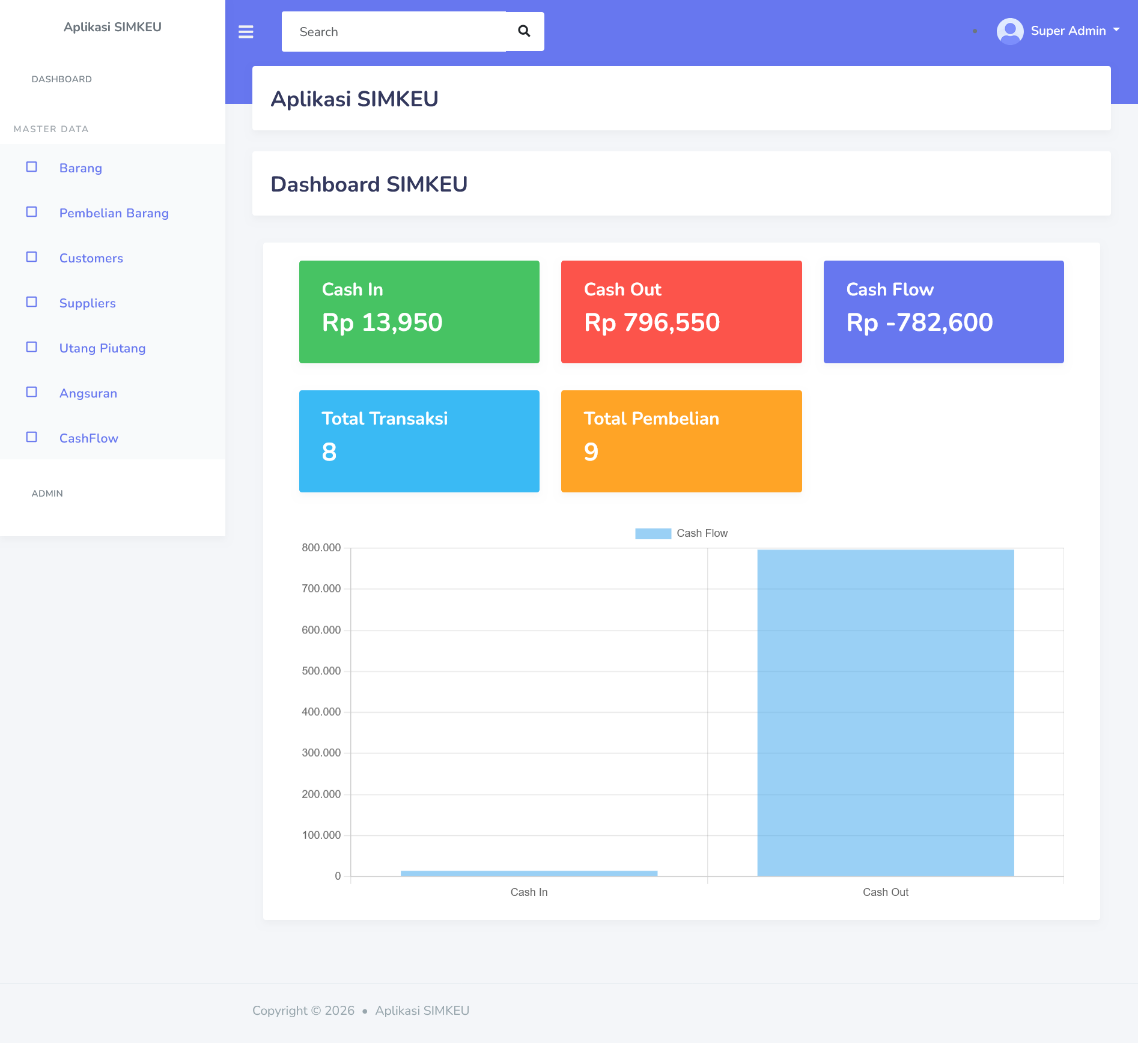Click the square icon beside Utang Piutang
Screen dimensions: 1138x1043
(32, 347)
